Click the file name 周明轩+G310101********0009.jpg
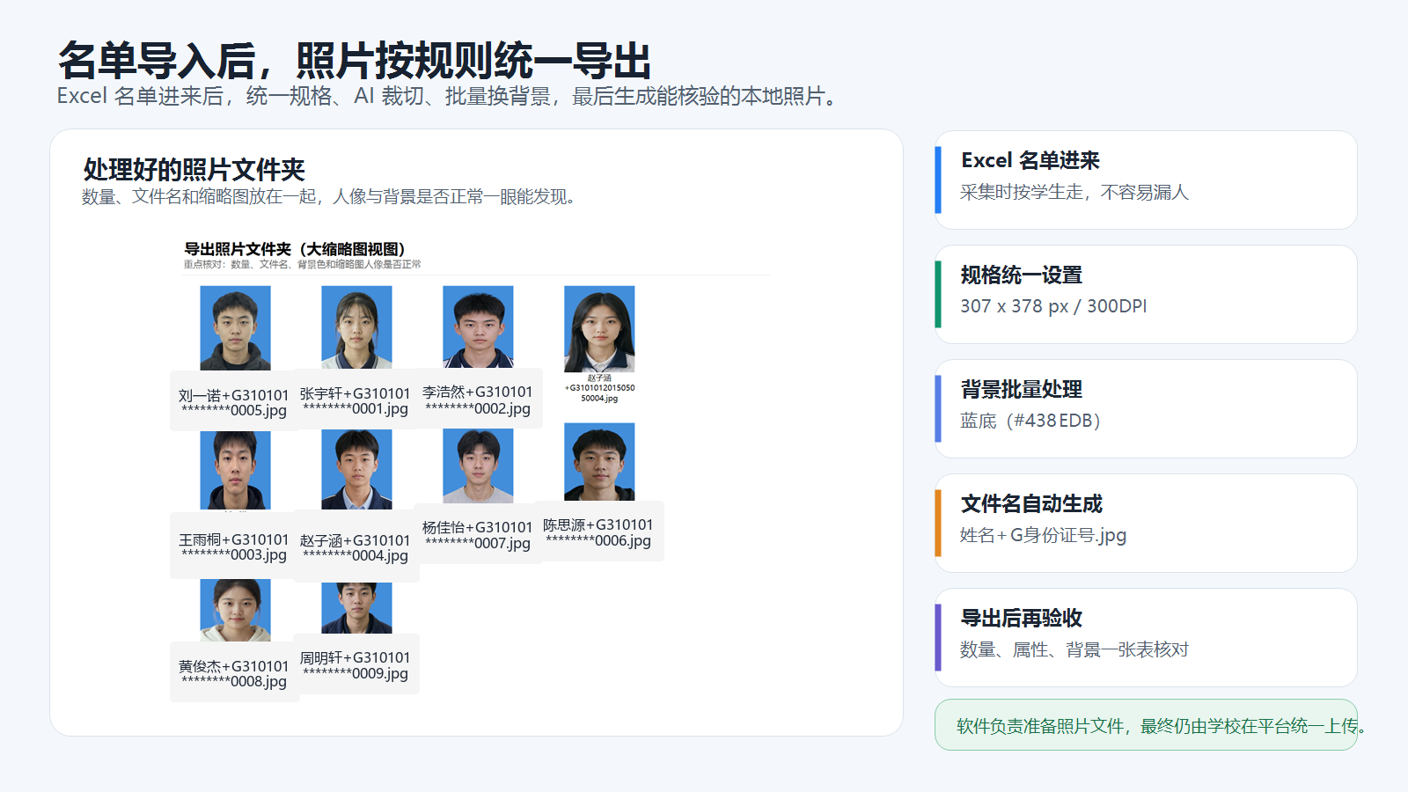Screen dimensions: 1408x792 click(x=356, y=665)
